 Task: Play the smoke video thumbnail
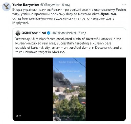click(x=69, y=89)
